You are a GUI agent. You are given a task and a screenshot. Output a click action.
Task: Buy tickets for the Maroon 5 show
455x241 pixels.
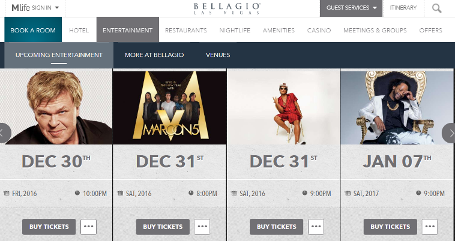tap(163, 227)
